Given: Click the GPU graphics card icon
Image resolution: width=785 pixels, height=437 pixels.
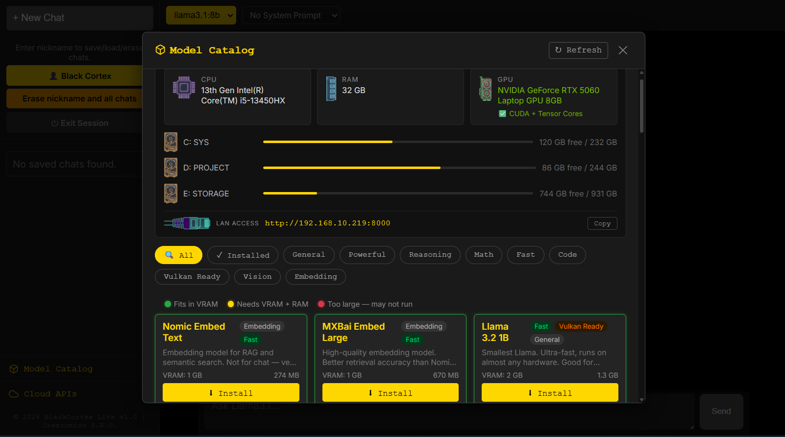Looking at the screenshot, I should 485,89.
